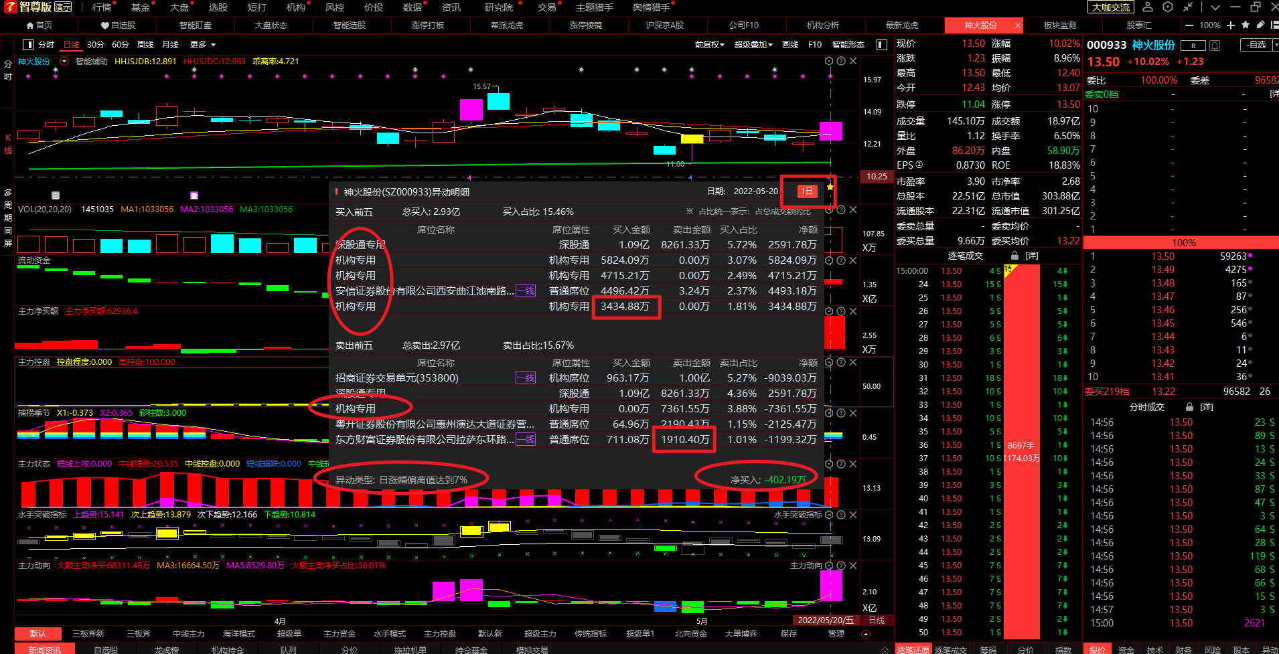This screenshot has width=1279, height=654.
Task: Open the hexagon settings icon in title bar
Action: pos(1168,7)
